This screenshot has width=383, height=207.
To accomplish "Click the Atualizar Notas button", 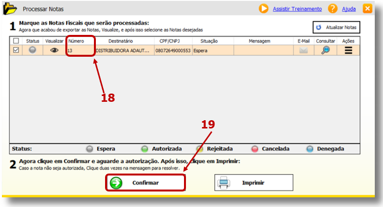I will (336, 27).
